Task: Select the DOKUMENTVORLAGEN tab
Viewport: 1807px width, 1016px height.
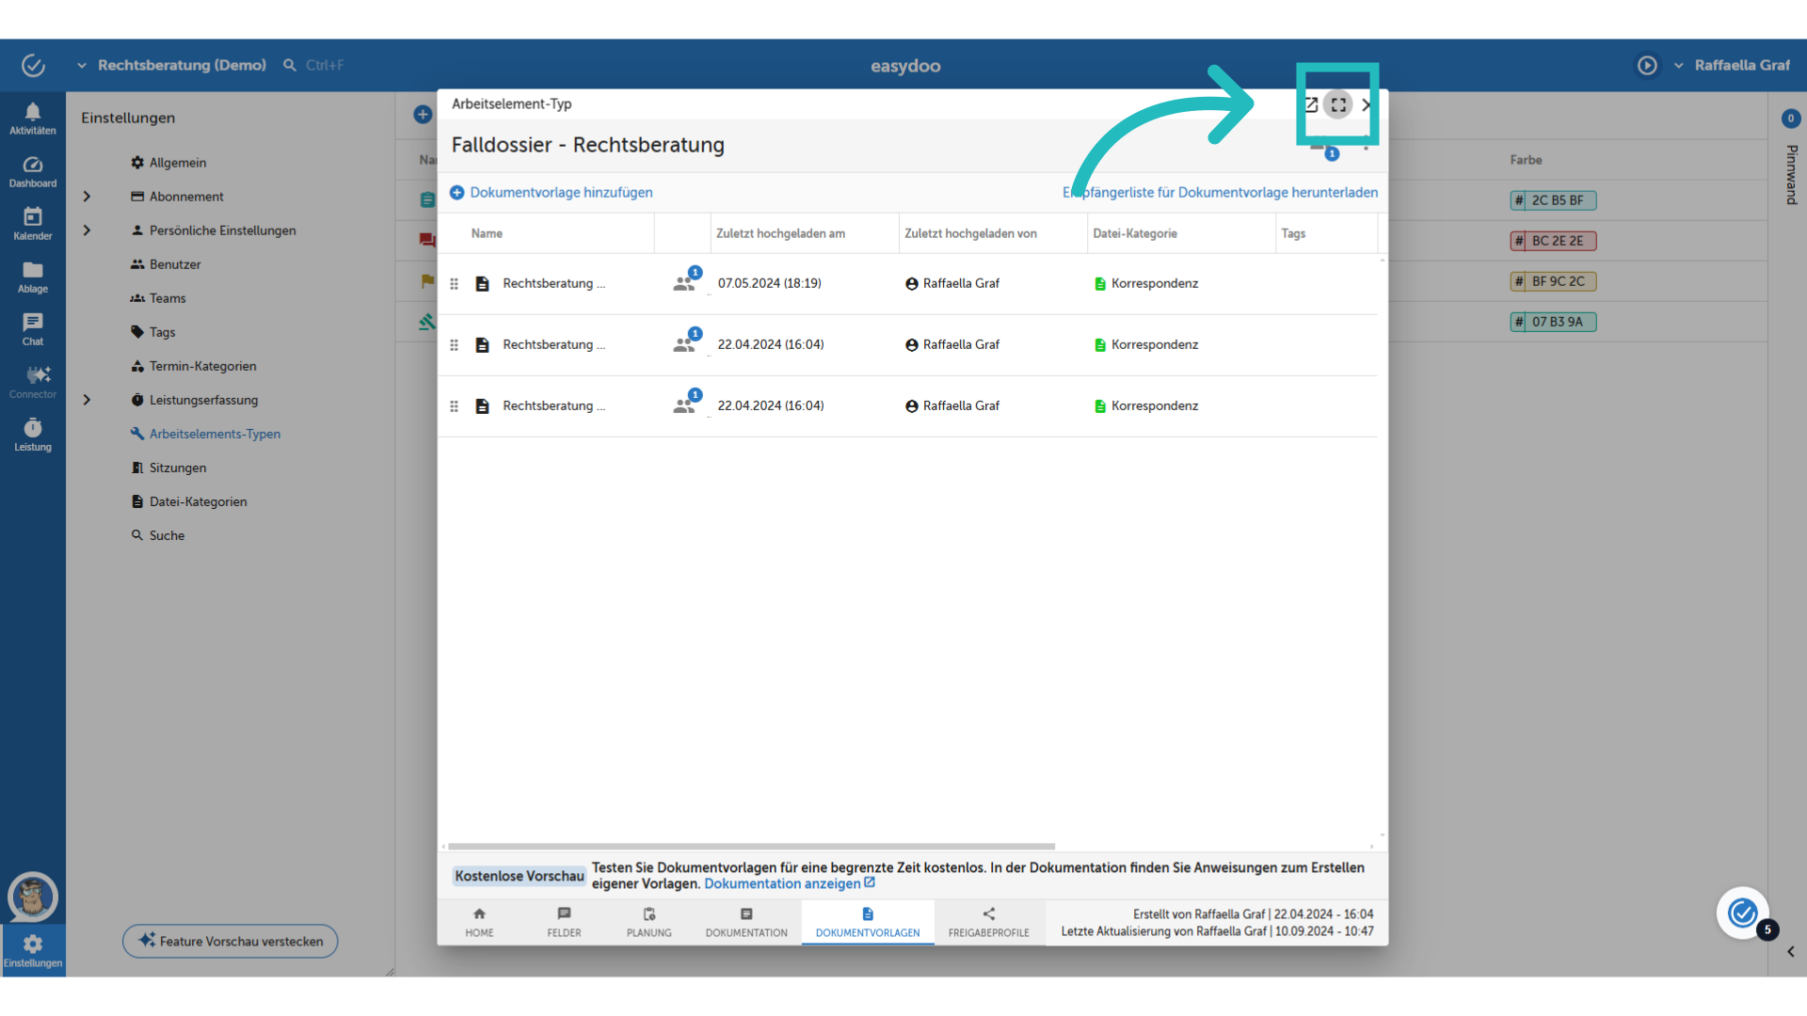Action: (x=868, y=922)
